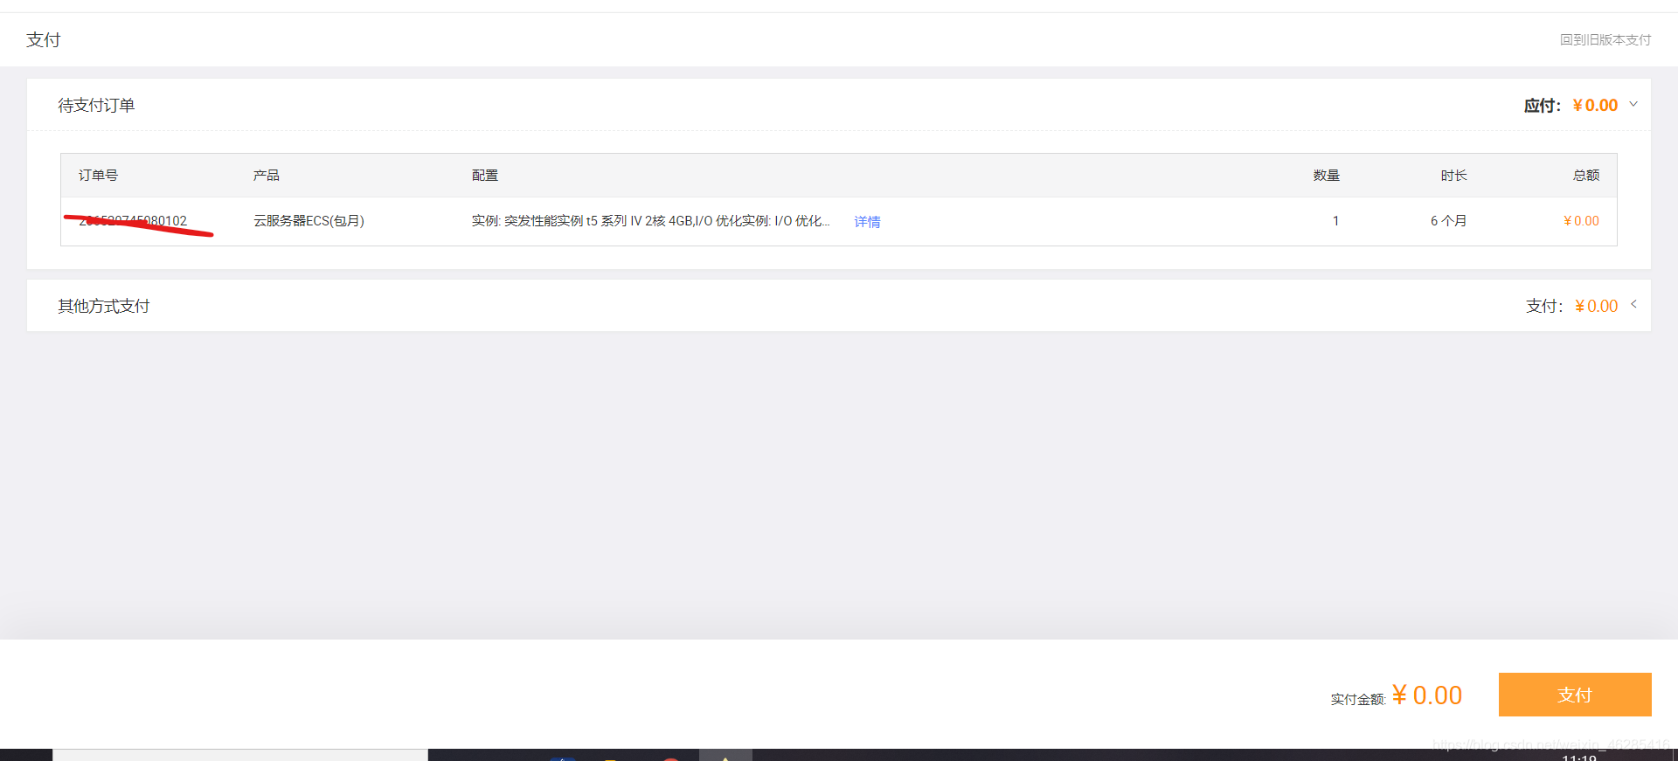Select the 6 个月 duration cell
Viewport: 1678px width, 761px height.
coord(1449,220)
